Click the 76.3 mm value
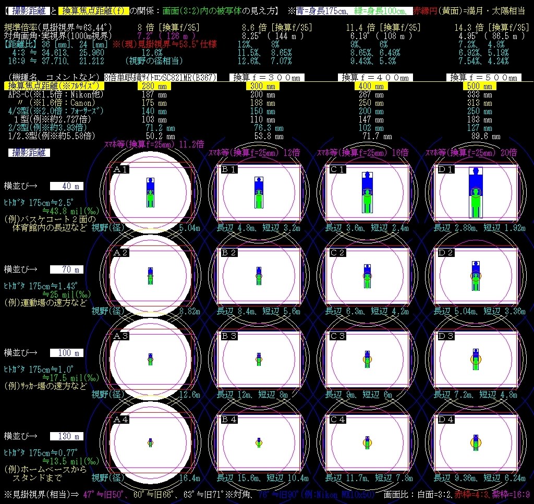This screenshot has height=504, width=534. click(269, 128)
